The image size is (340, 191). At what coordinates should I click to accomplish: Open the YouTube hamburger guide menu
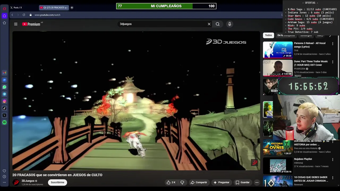(16, 24)
